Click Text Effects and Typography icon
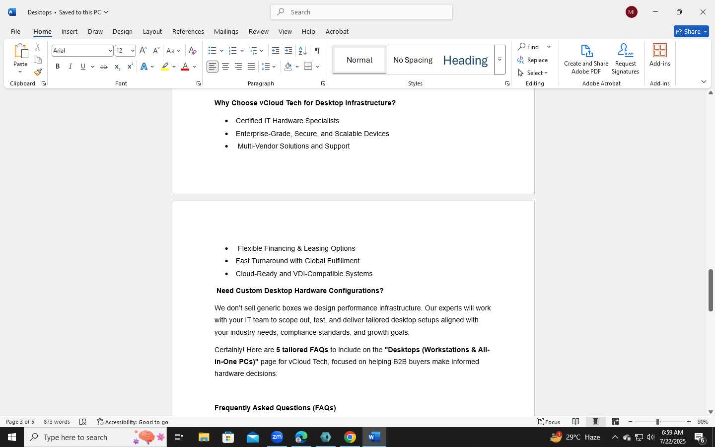The image size is (715, 447). pos(144,67)
